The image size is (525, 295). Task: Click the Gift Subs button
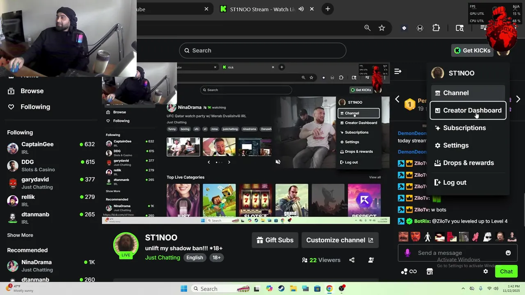275,240
